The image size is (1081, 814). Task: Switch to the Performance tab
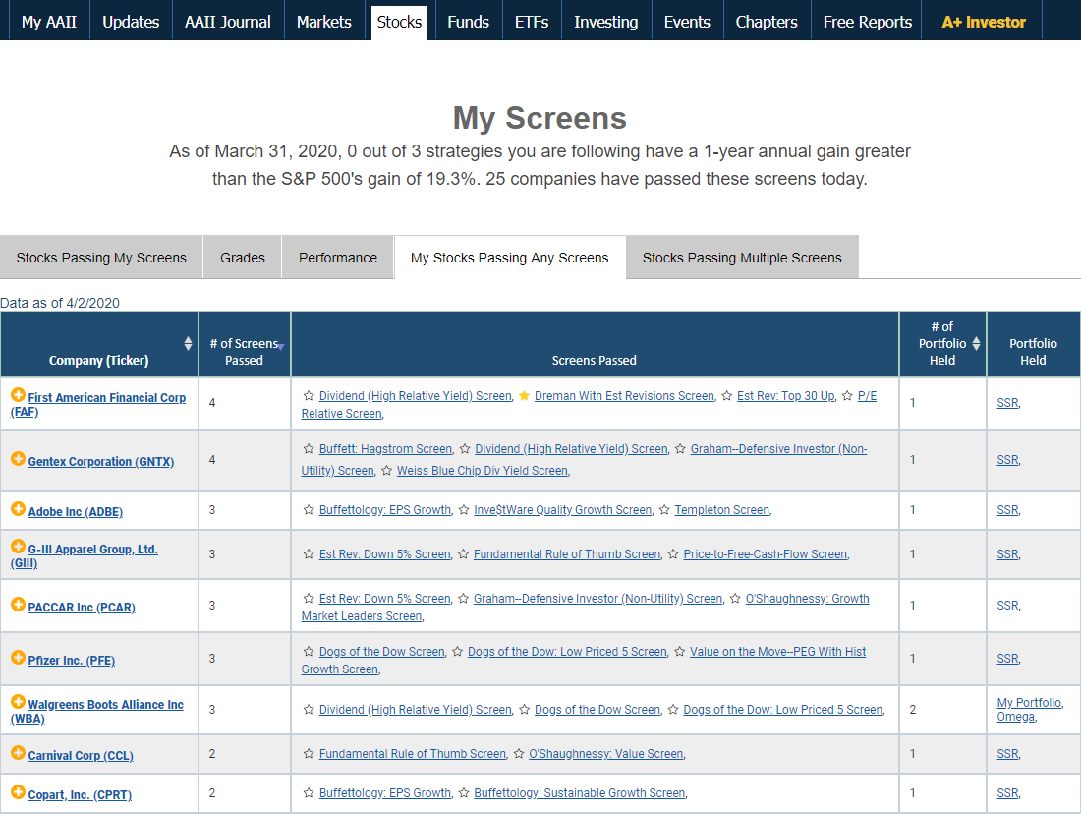pyautogui.click(x=338, y=258)
